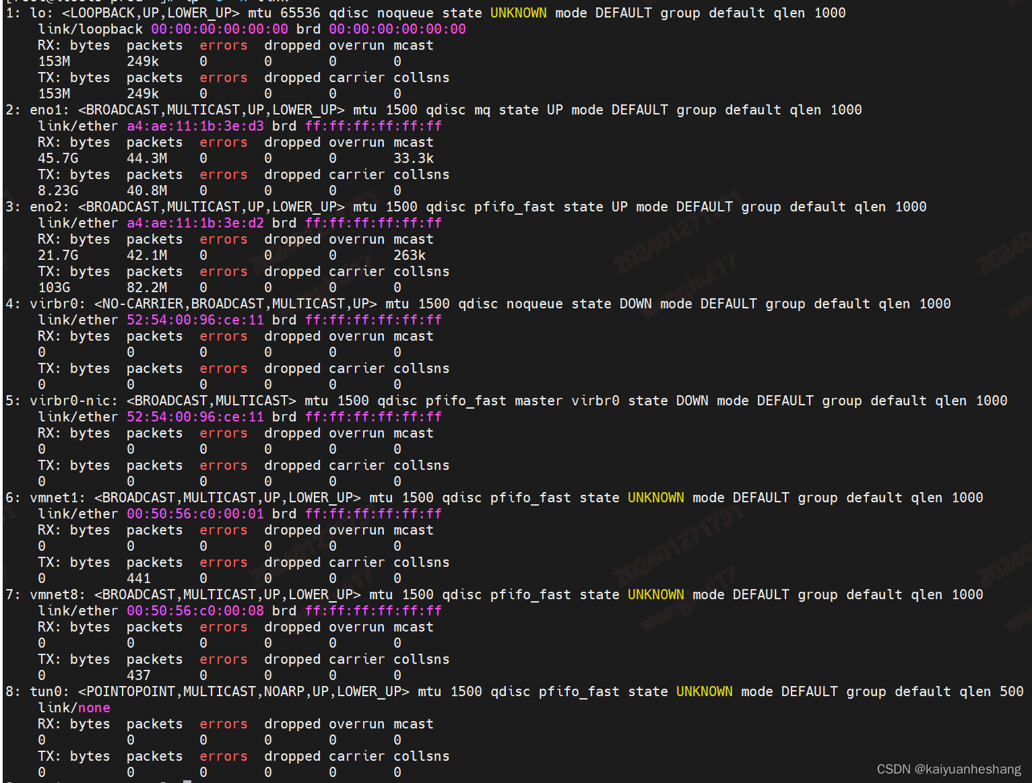Click lo RX bytes value 153M
This screenshot has height=783, width=1032.
54,61
